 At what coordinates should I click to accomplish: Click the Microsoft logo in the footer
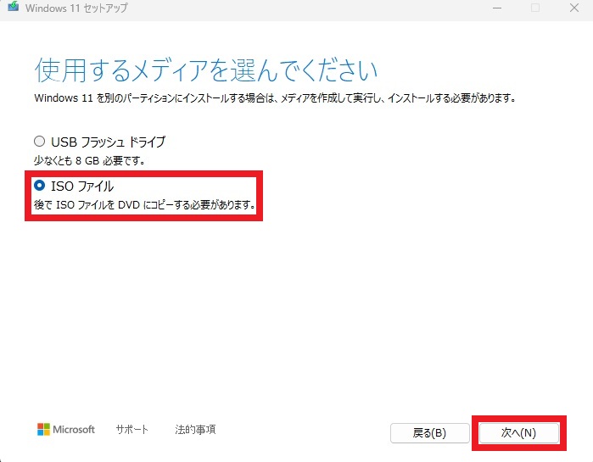[66, 430]
